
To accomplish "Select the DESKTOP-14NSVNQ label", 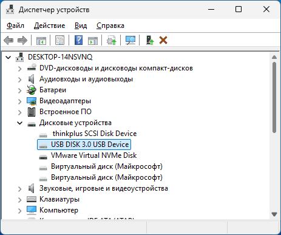I will point(60,57).
